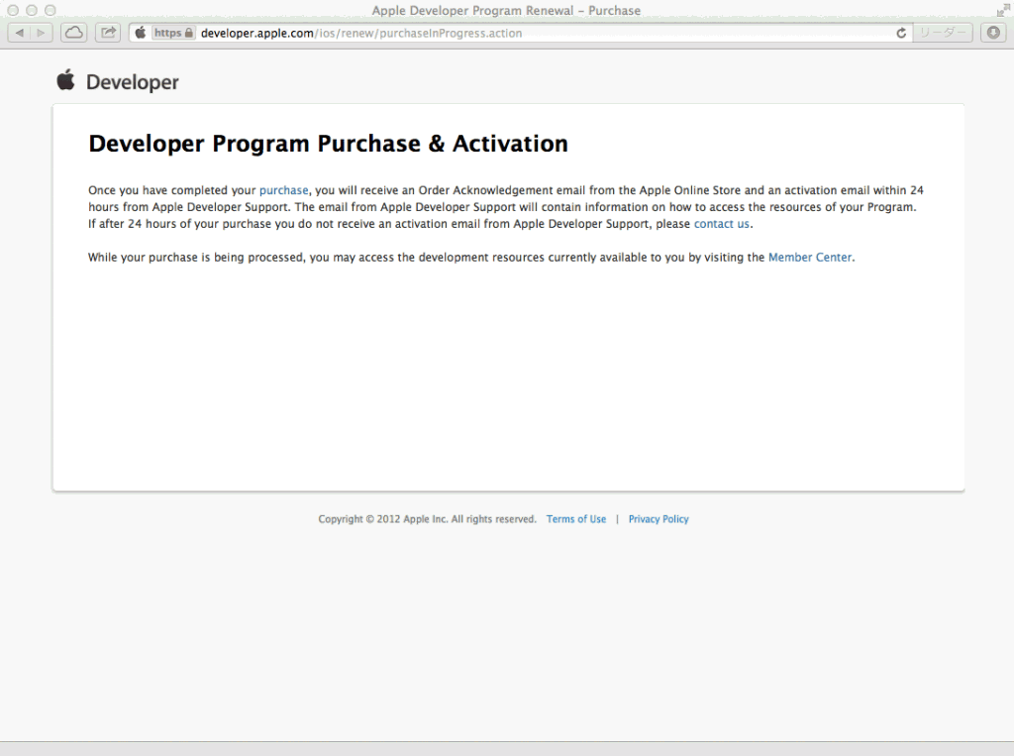Click the Apple favicon in the address bar
Viewport: 1014px width, 756px height.
(x=140, y=33)
